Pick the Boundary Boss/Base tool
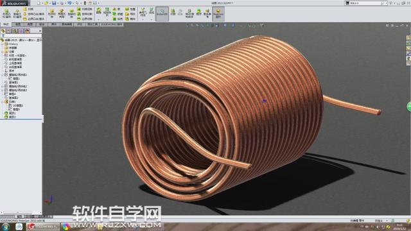 [x=33, y=19]
